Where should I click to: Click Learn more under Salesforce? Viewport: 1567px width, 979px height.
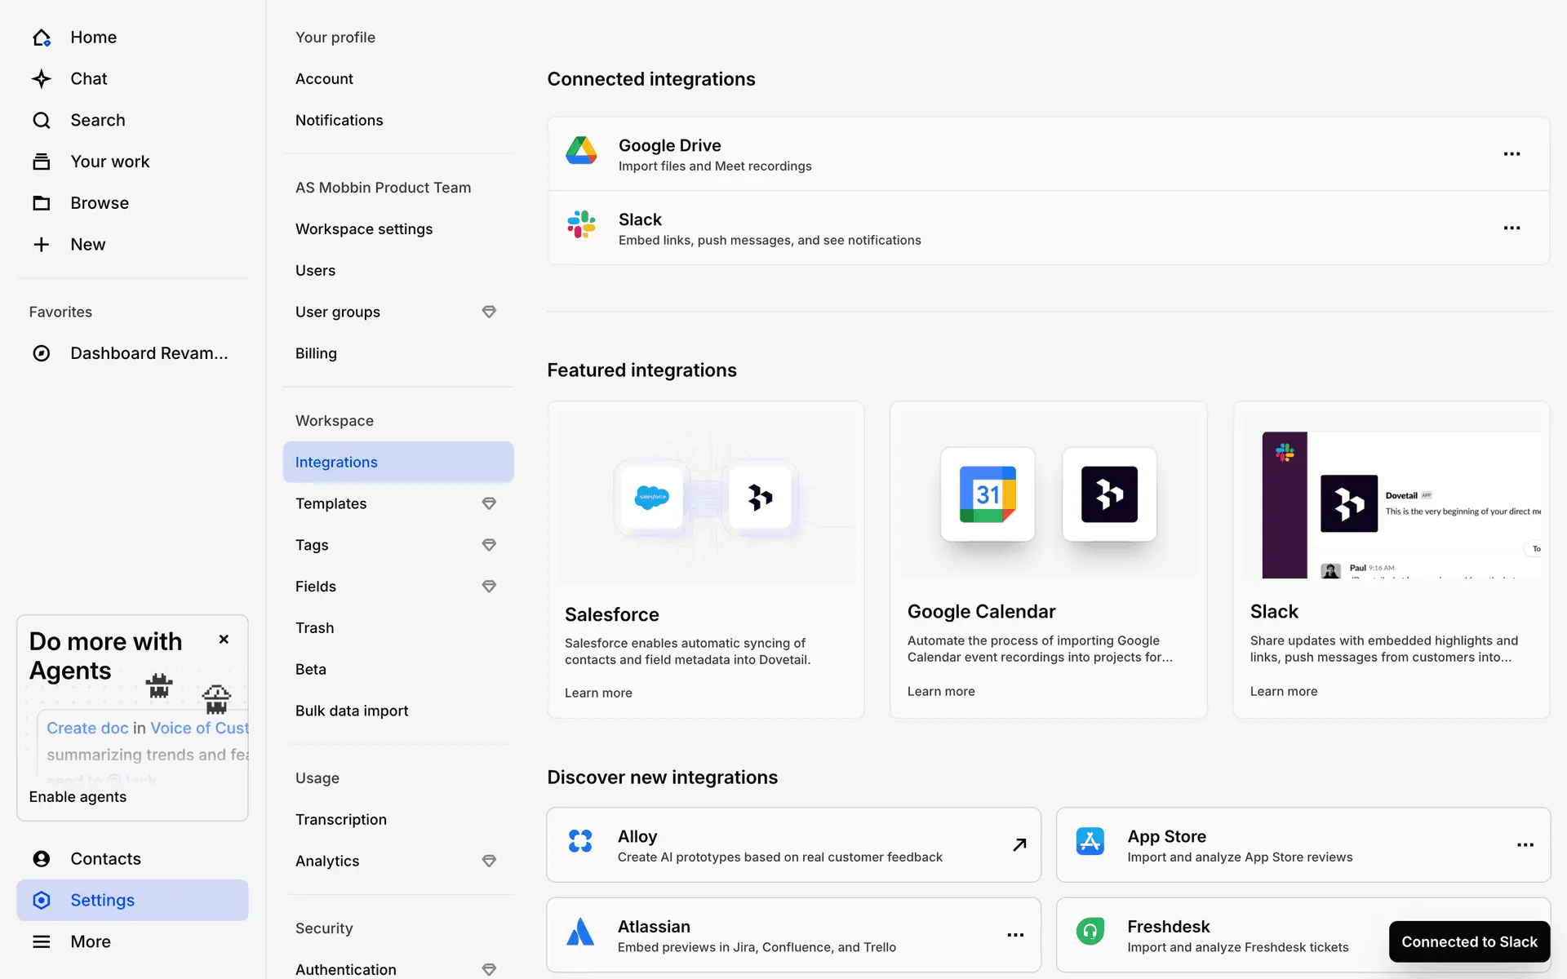(598, 693)
